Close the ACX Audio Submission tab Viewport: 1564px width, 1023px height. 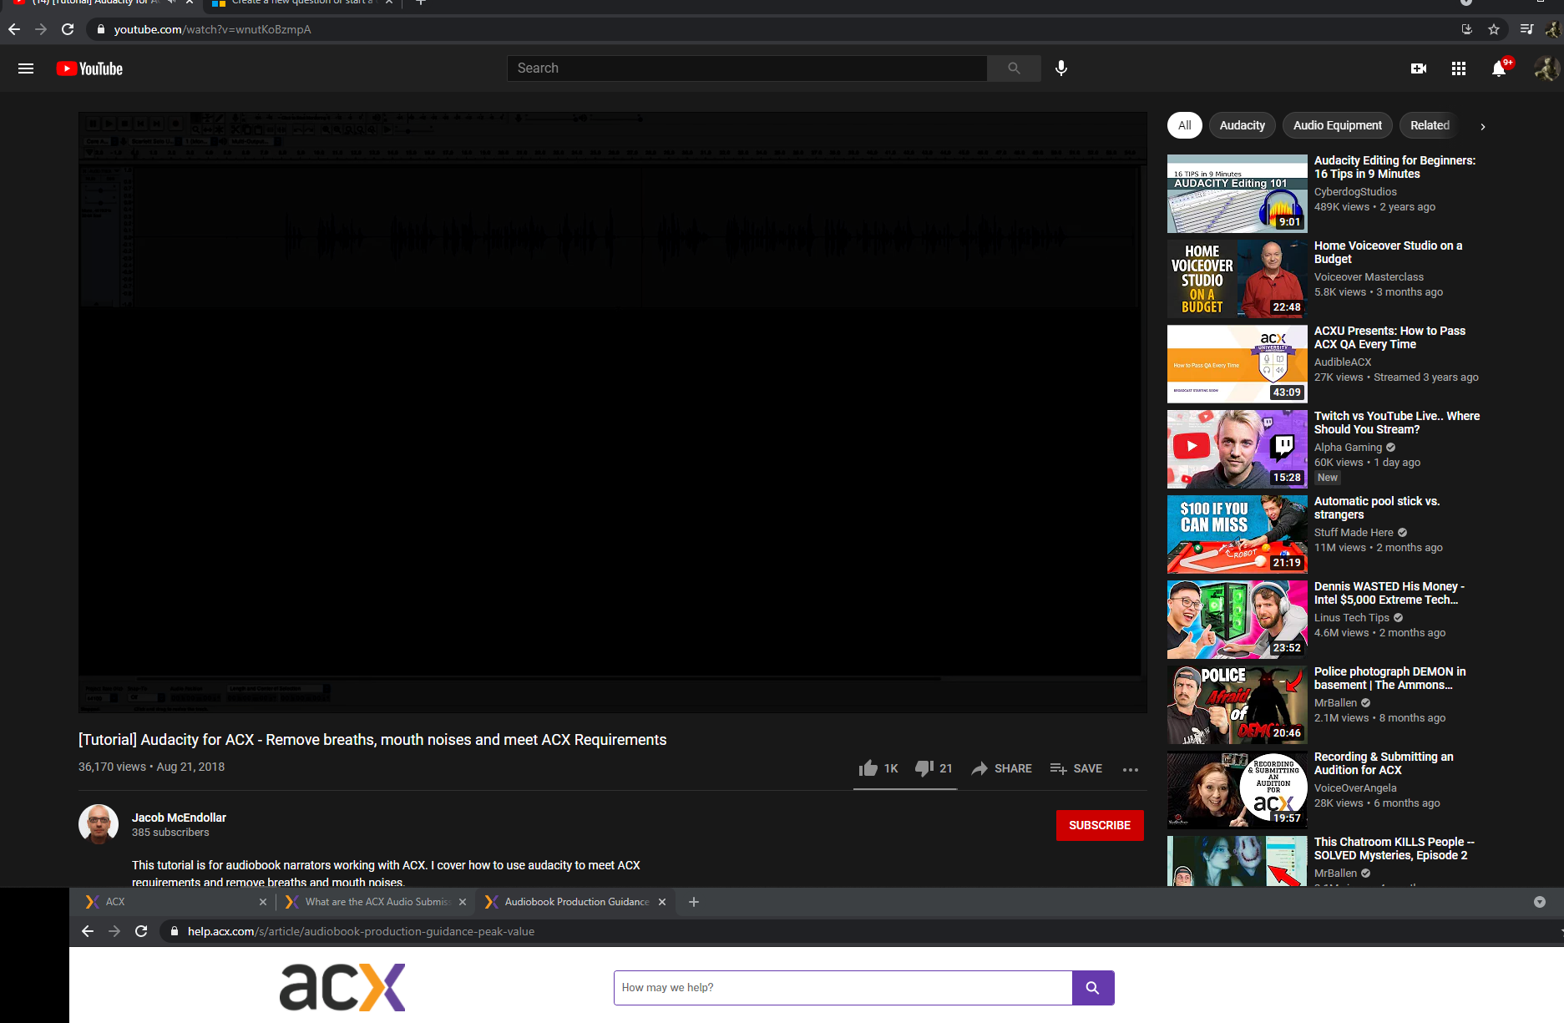click(x=463, y=902)
